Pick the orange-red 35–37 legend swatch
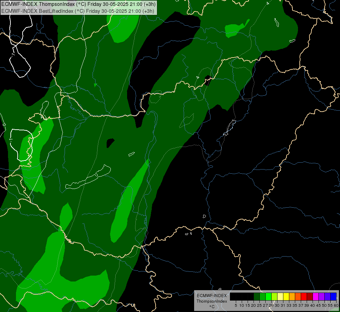340x312 pixels. tap(298, 296)
